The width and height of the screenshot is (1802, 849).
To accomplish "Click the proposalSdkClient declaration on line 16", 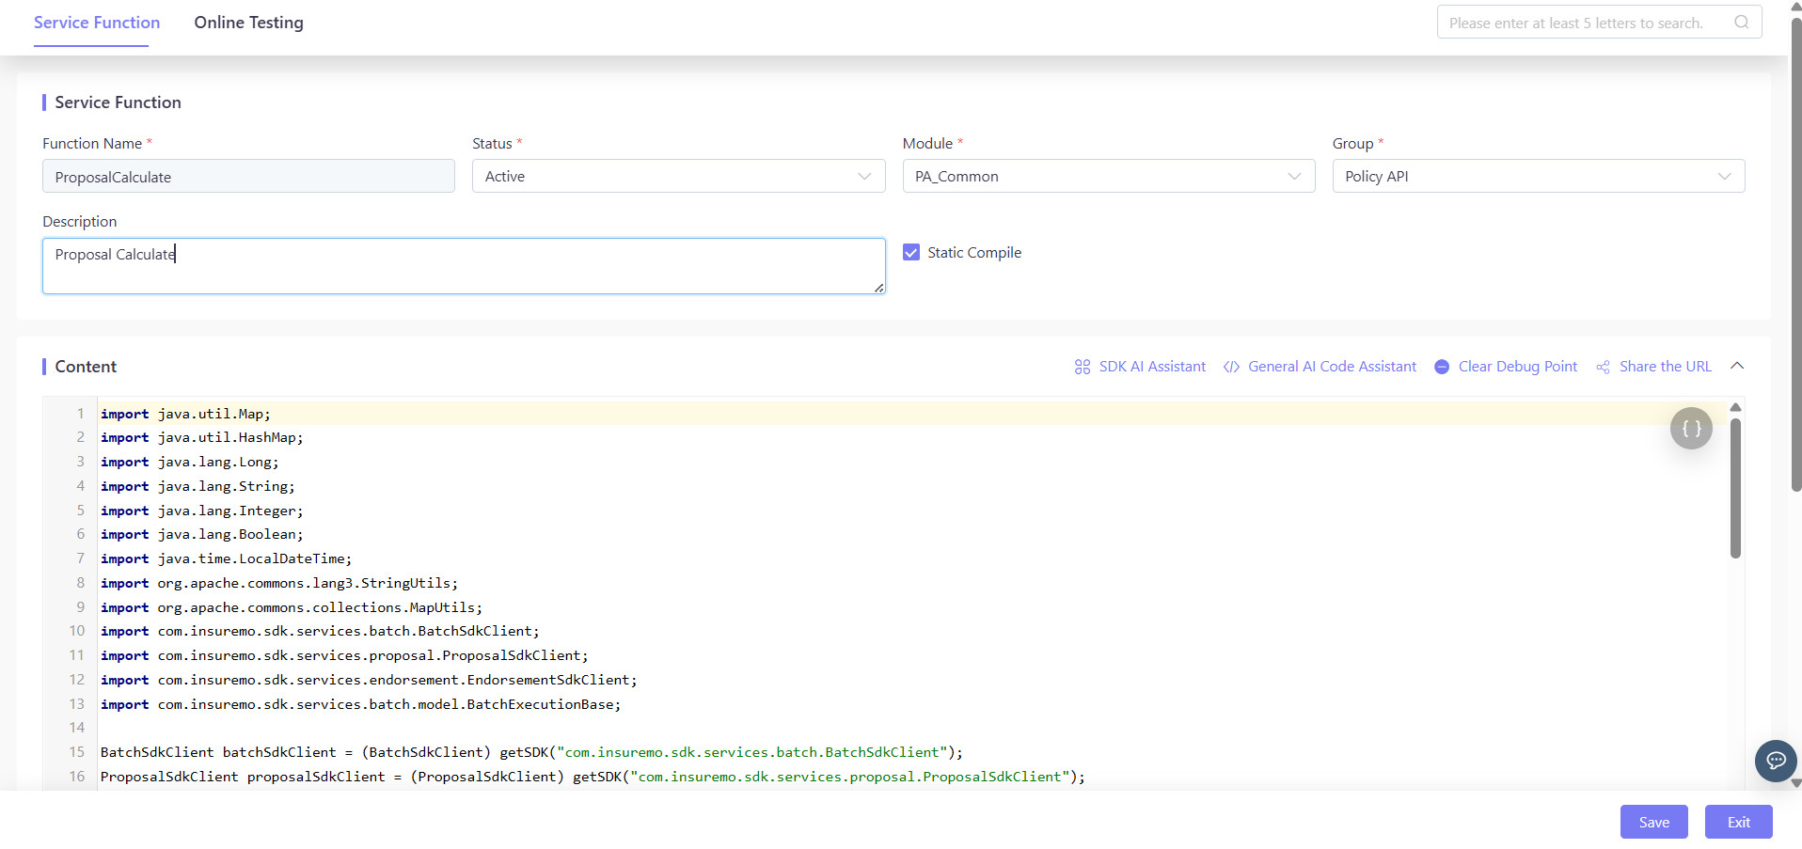I will [x=593, y=777].
